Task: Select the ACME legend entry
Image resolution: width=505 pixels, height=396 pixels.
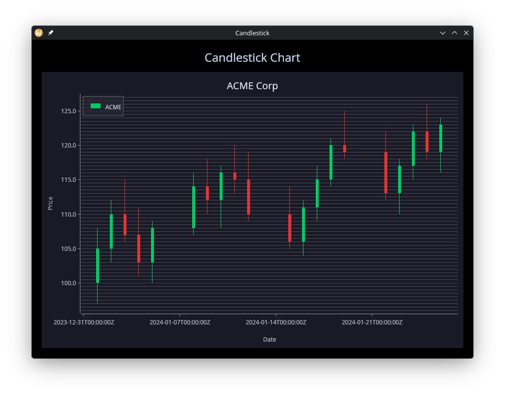Action: 103,106
